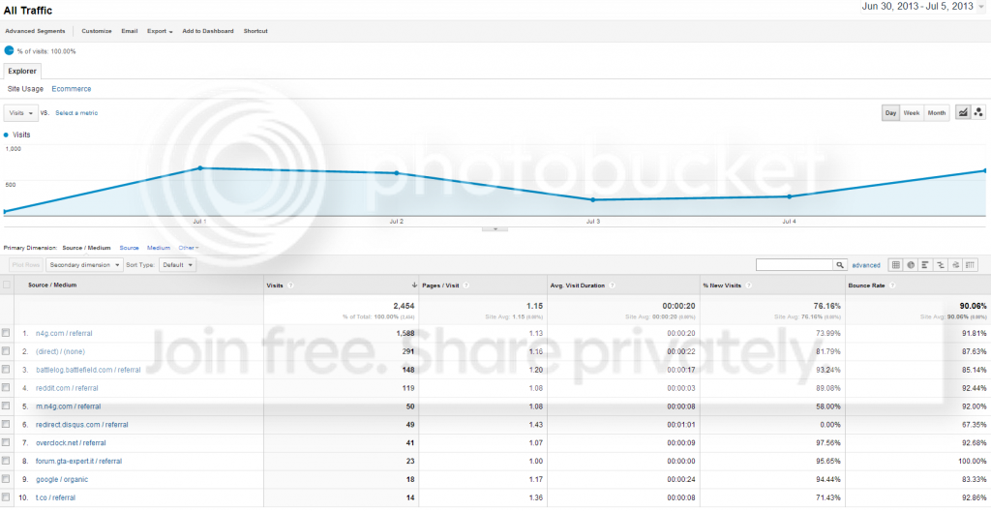This screenshot has height=511, width=991.
Task: Click the Jul 3 data point on chart
Action: coord(593,199)
